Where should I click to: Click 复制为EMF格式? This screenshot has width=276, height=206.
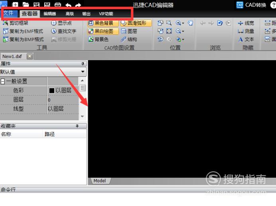(x=23, y=31)
